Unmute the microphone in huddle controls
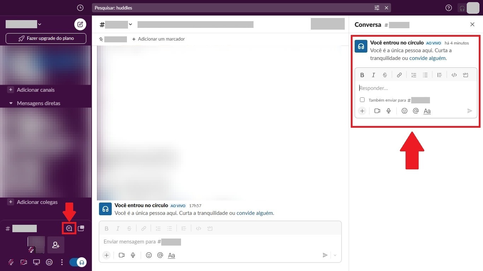This screenshot has height=271, width=483. pos(11,262)
